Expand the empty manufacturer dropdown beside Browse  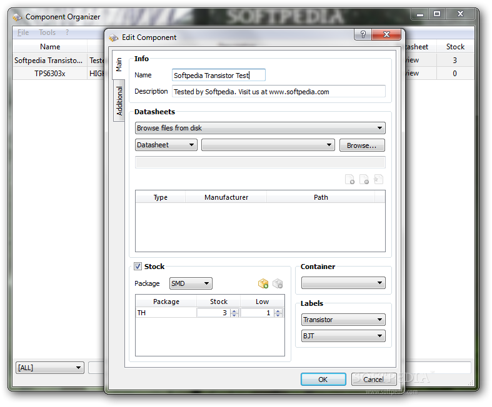(268, 145)
